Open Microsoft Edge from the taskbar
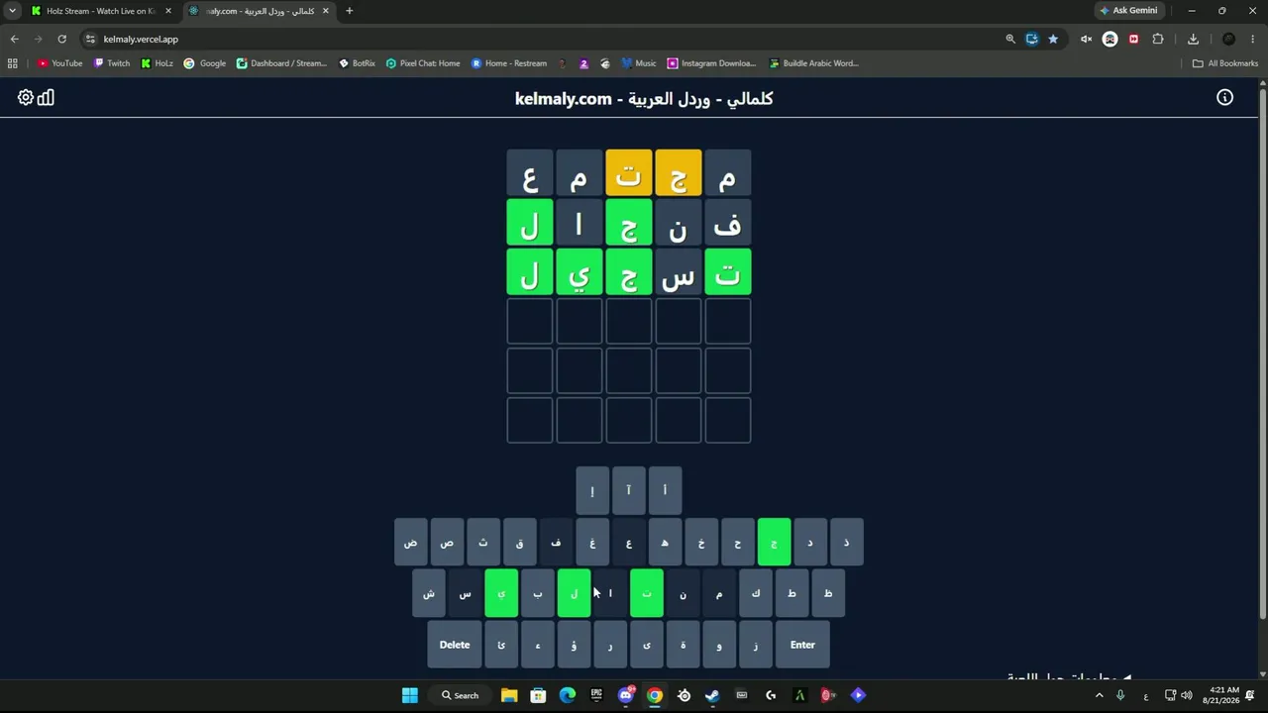The width and height of the screenshot is (1268, 713). click(x=567, y=695)
